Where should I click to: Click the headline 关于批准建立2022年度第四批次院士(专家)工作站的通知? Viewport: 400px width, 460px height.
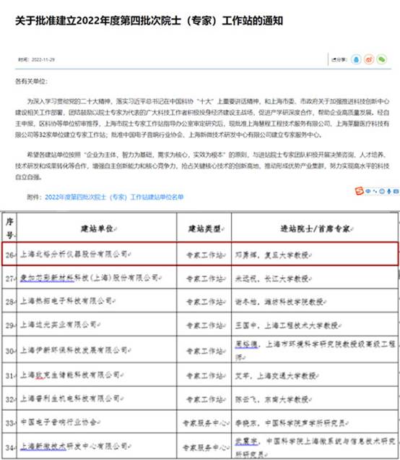point(149,21)
